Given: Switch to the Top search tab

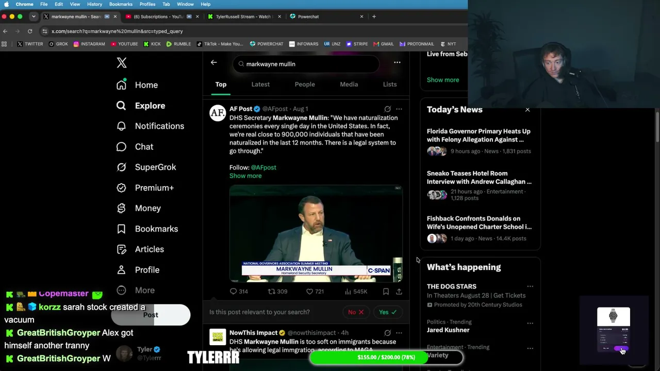Looking at the screenshot, I should 221,85.
